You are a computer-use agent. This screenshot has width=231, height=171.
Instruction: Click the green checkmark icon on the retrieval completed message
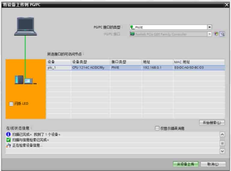tap(8, 140)
